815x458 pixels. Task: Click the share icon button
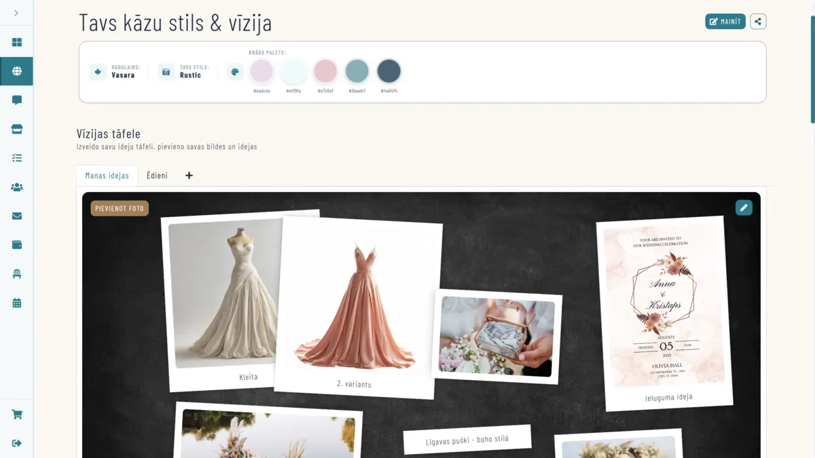click(x=758, y=22)
